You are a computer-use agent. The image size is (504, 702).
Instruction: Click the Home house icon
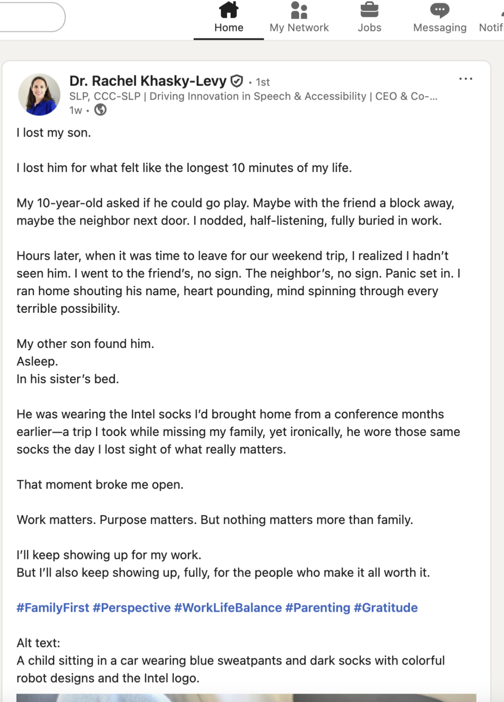pyautogui.click(x=229, y=10)
